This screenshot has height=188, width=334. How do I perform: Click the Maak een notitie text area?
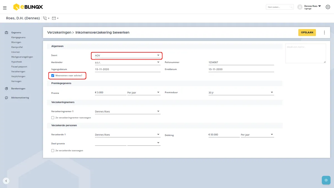(x=306, y=53)
